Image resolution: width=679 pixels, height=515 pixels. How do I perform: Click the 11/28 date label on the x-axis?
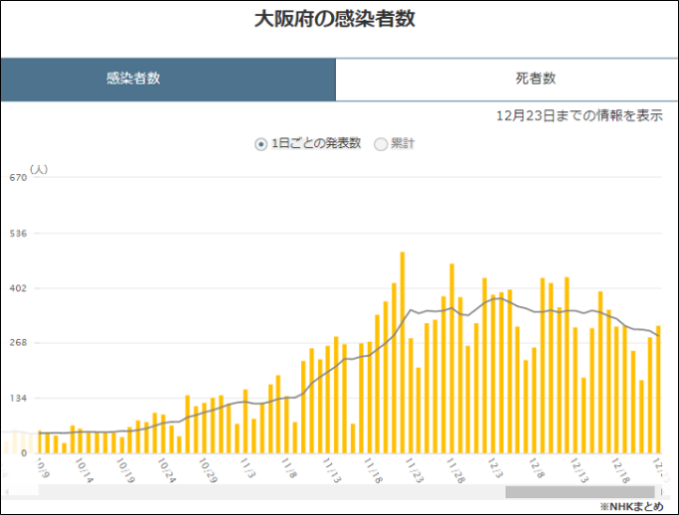[x=455, y=470]
